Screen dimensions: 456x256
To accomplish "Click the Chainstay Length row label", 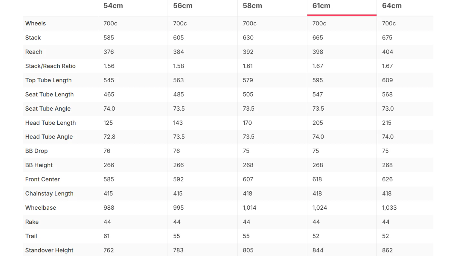I will coord(49,193).
